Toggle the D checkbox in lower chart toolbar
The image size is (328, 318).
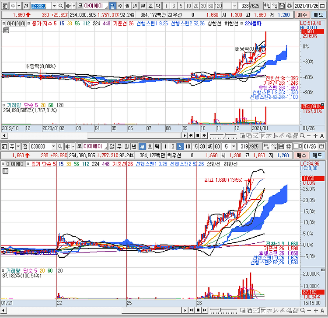click(296, 146)
